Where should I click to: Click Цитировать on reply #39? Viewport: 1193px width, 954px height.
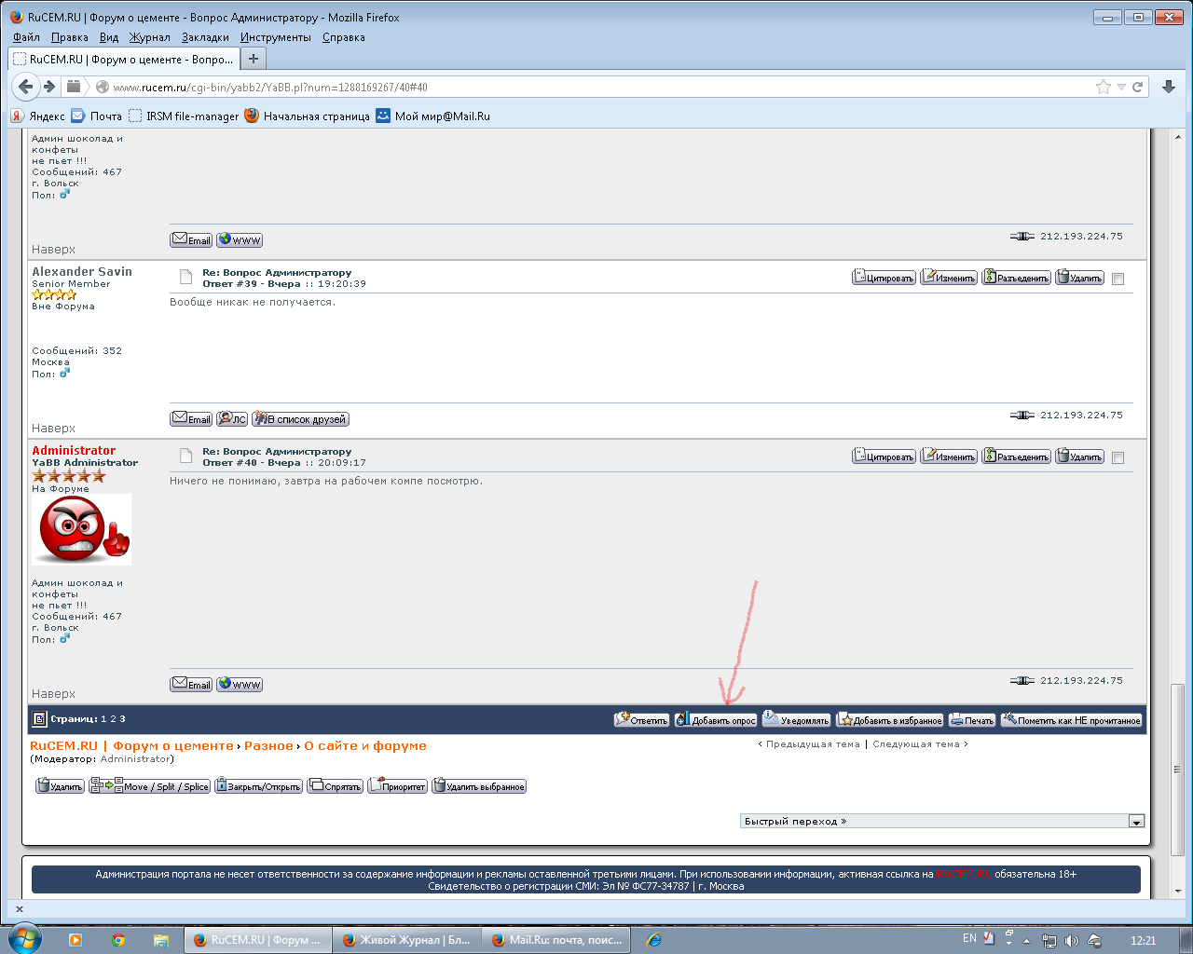tap(884, 278)
